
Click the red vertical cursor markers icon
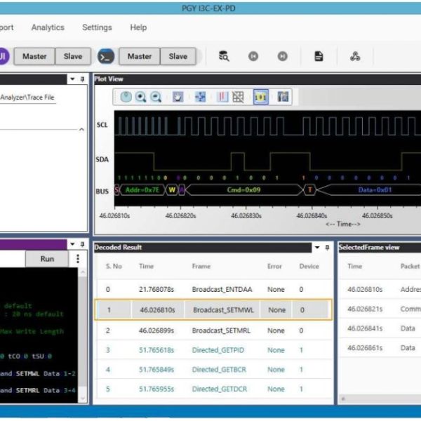pyautogui.click(x=222, y=97)
